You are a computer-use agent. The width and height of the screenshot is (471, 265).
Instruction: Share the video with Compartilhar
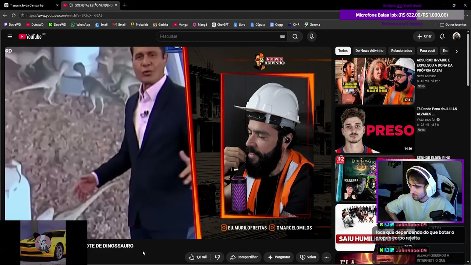coord(244,257)
